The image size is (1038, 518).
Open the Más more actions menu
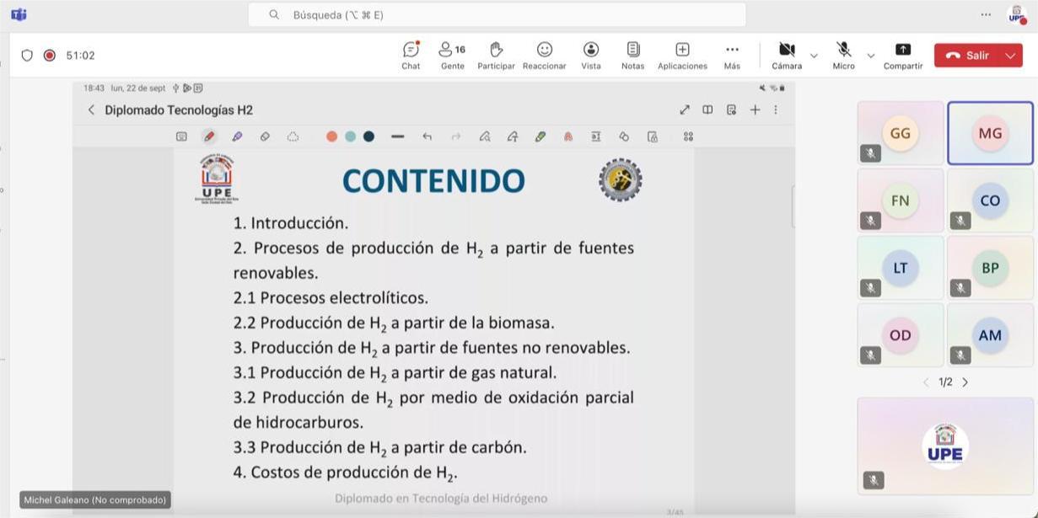(x=732, y=55)
